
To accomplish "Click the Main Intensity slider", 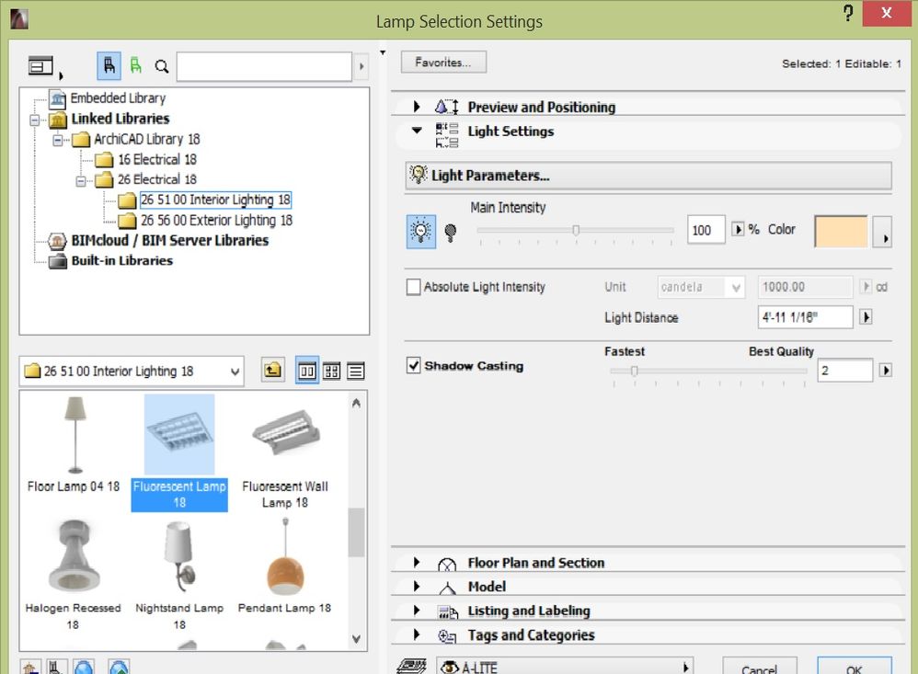I will [x=576, y=231].
